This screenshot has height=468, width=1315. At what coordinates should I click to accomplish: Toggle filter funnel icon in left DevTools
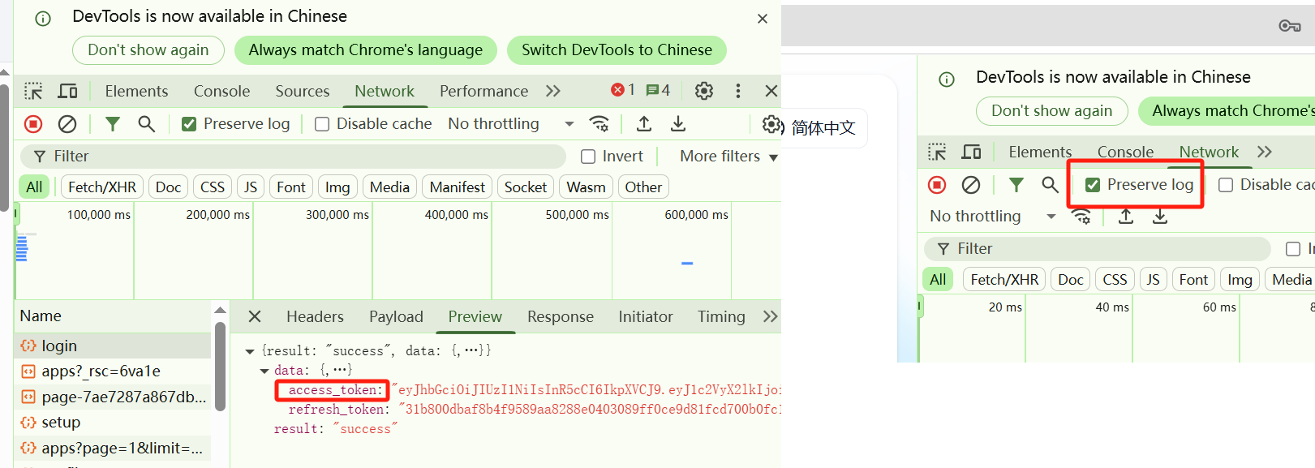tap(113, 124)
